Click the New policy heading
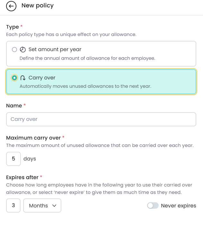 pyautogui.click(x=38, y=5)
